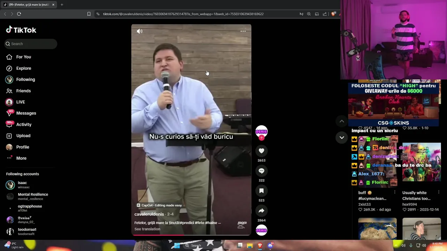The width and height of the screenshot is (447, 251).
Task: Open Messages in the sidebar
Action: 21,113
